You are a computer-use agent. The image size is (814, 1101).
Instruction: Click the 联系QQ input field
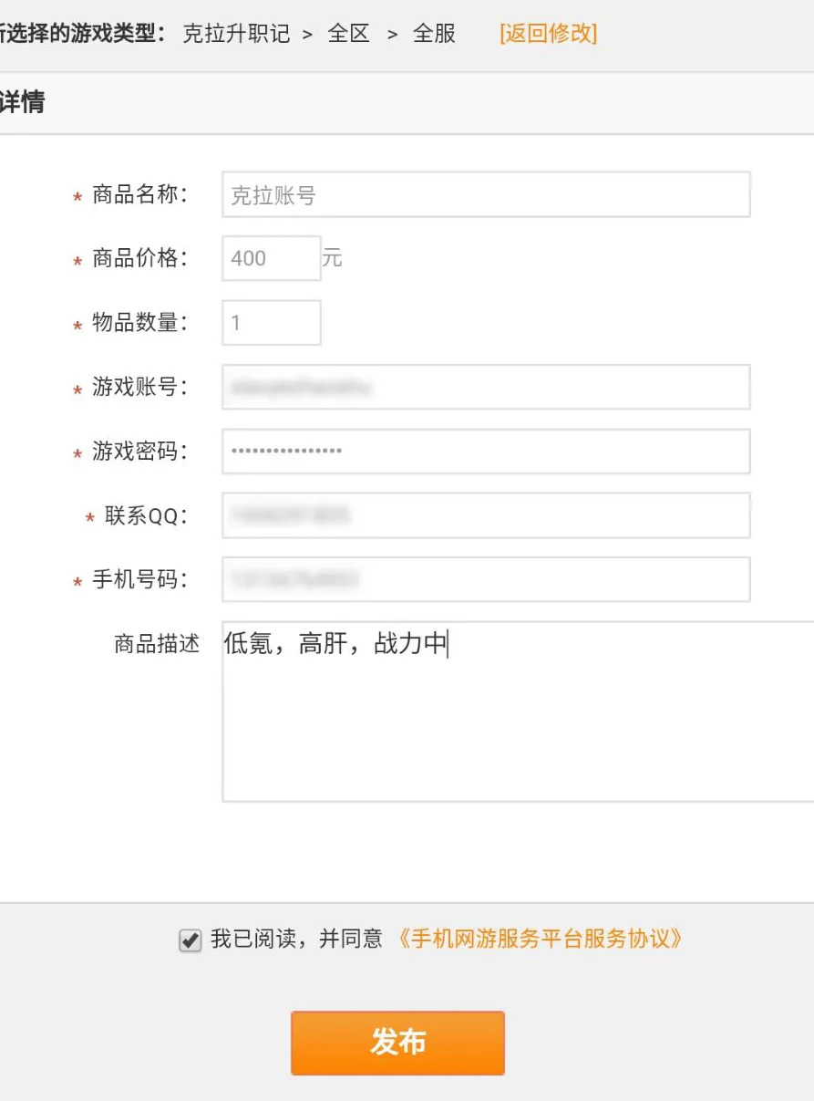pyautogui.click(x=486, y=515)
